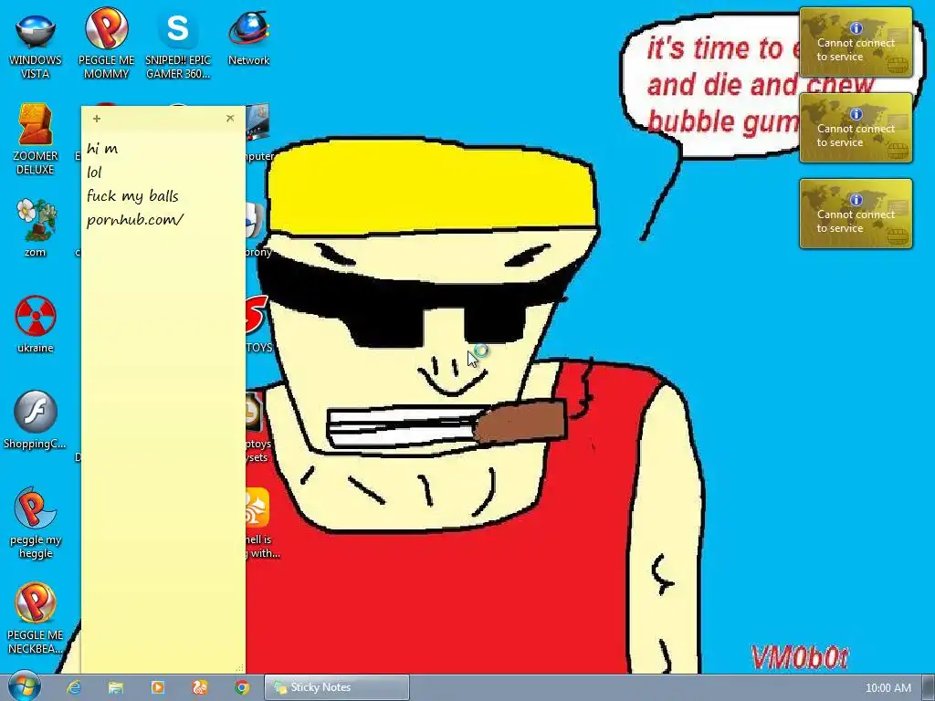The image size is (935, 701).
Task: Open the Network desktop icon
Action: pos(248,38)
